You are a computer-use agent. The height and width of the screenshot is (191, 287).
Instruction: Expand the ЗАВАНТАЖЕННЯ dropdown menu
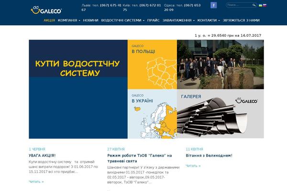pos(178,20)
